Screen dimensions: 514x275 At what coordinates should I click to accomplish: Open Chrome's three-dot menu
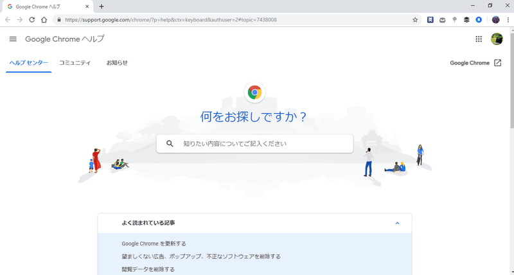508,20
